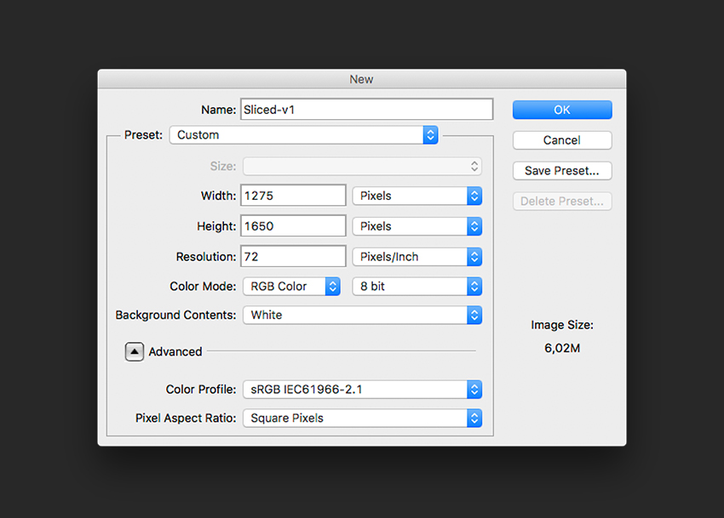
Task: Open the Resolution units Pixels/Inch dropdown
Action: [417, 257]
